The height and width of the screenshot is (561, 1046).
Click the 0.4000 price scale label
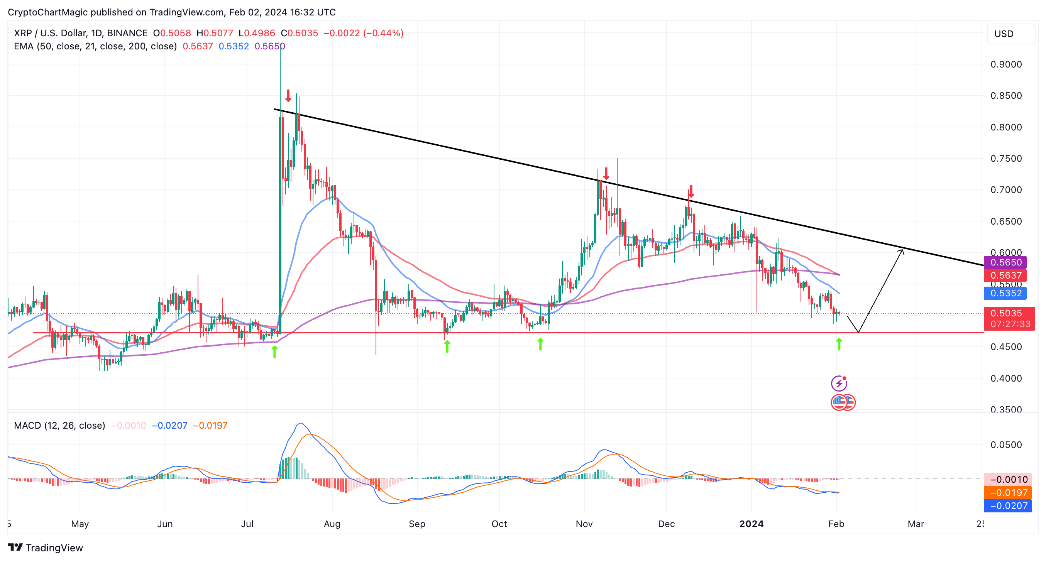tap(1006, 379)
